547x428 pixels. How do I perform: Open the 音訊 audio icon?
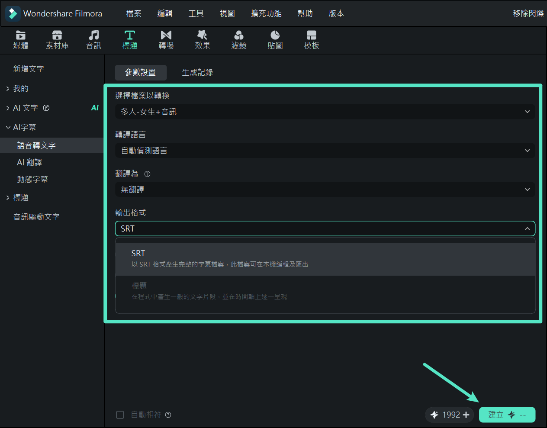coord(93,35)
